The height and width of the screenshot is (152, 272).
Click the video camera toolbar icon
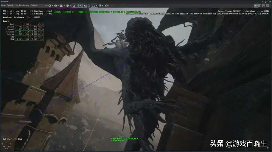[x=61, y=6]
